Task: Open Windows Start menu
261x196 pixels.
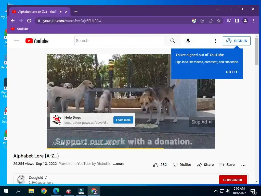Action: click(6, 191)
